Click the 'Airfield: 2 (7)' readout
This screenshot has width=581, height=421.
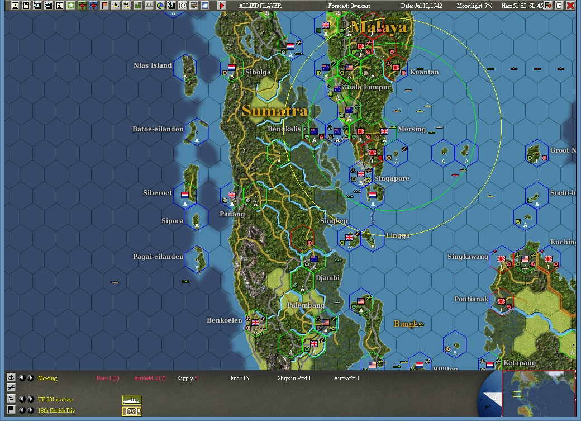click(150, 379)
